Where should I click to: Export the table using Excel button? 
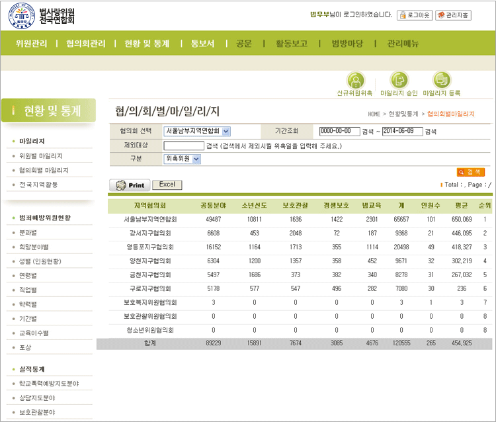(167, 185)
